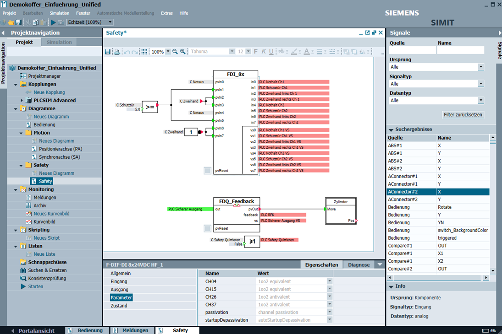Save the Safety diagram via the editor disk icon
This screenshot has width=502, height=334.
107,52
